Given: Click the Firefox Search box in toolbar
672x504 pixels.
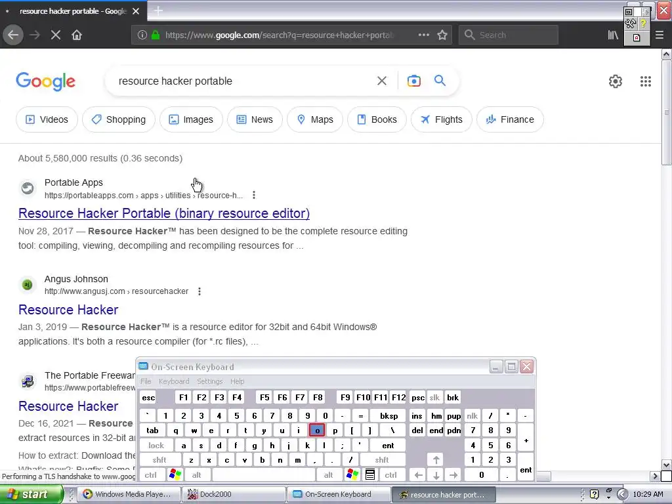Looking at the screenshot, I should coord(509,35).
